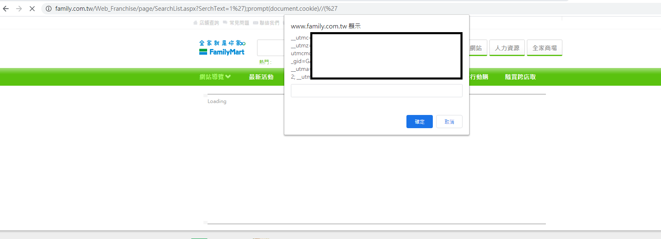The height and width of the screenshot is (239, 661).
Task: Open the 聯絡我們 contact link
Action: pyautogui.click(x=266, y=23)
